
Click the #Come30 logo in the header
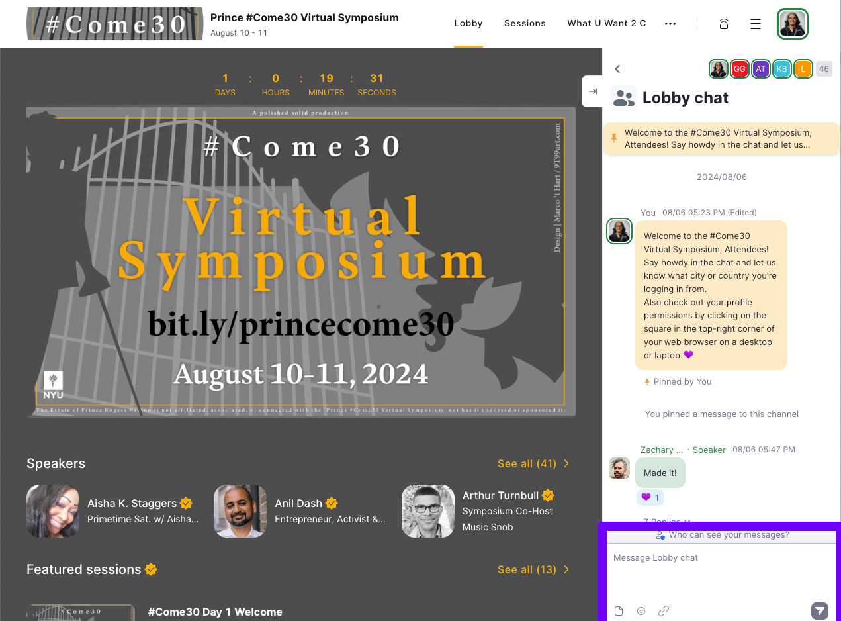click(114, 24)
